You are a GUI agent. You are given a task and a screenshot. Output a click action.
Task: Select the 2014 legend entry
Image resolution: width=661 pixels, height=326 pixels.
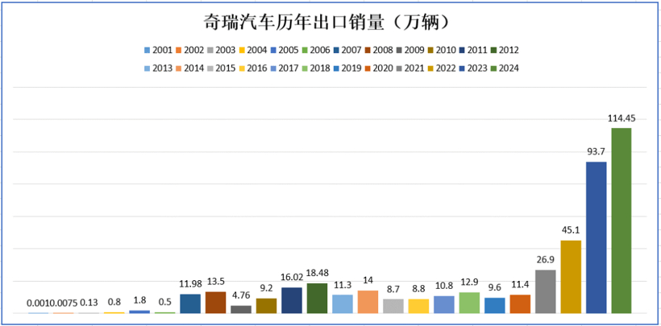tap(189, 68)
